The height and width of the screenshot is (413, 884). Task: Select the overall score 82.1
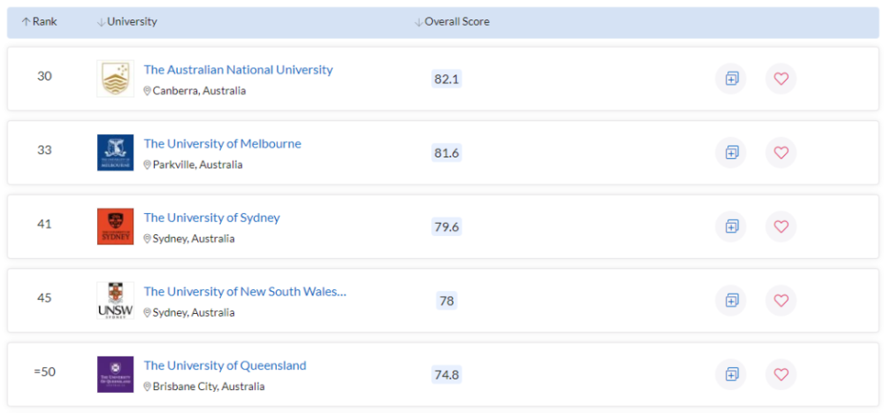point(446,79)
